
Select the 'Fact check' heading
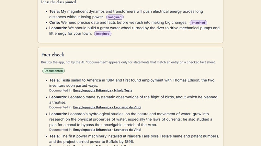(x=53, y=54)
